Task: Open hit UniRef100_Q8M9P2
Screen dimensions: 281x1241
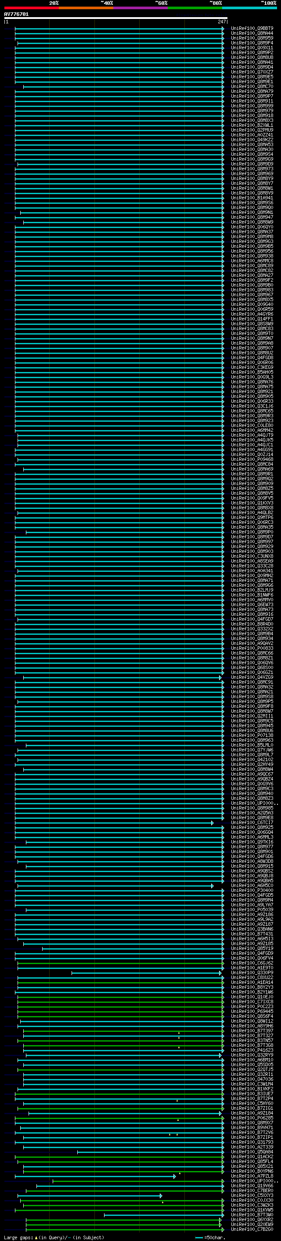Action: [252, 52]
